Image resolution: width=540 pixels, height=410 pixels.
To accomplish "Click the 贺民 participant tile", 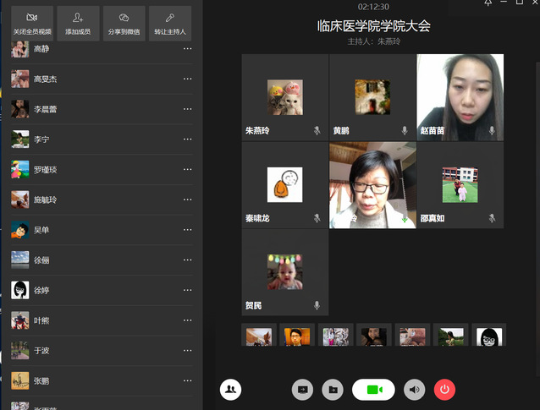I will [x=284, y=272].
